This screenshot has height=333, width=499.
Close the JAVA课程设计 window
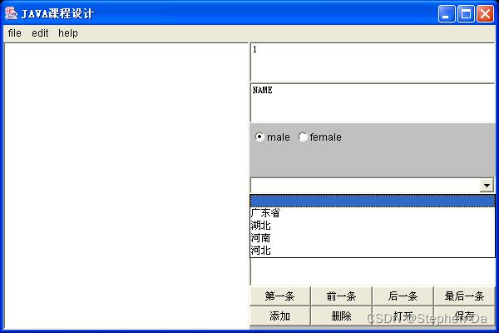485,13
